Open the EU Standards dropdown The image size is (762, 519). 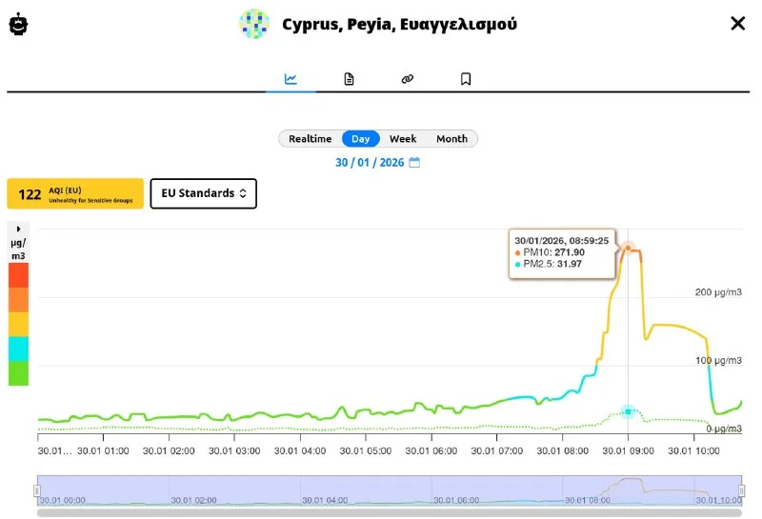tap(204, 193)
